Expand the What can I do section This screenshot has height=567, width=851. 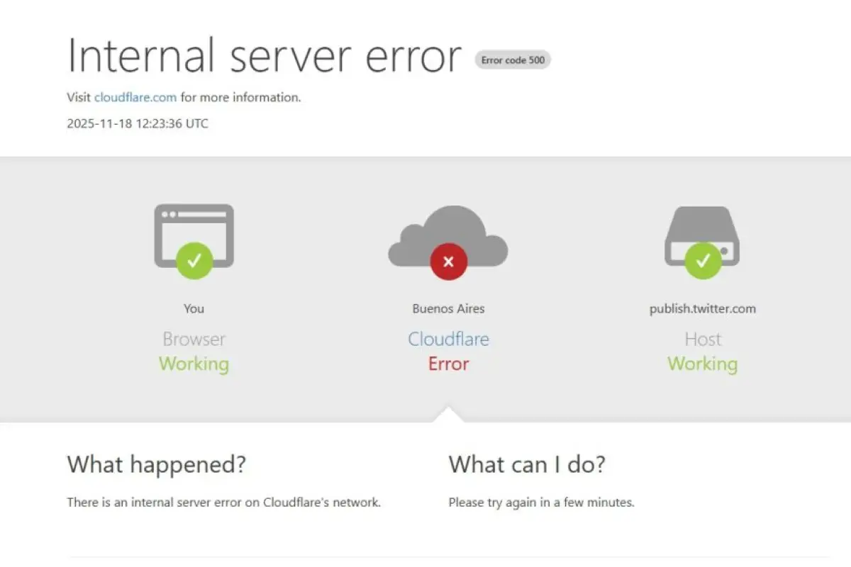pos(527,465)
